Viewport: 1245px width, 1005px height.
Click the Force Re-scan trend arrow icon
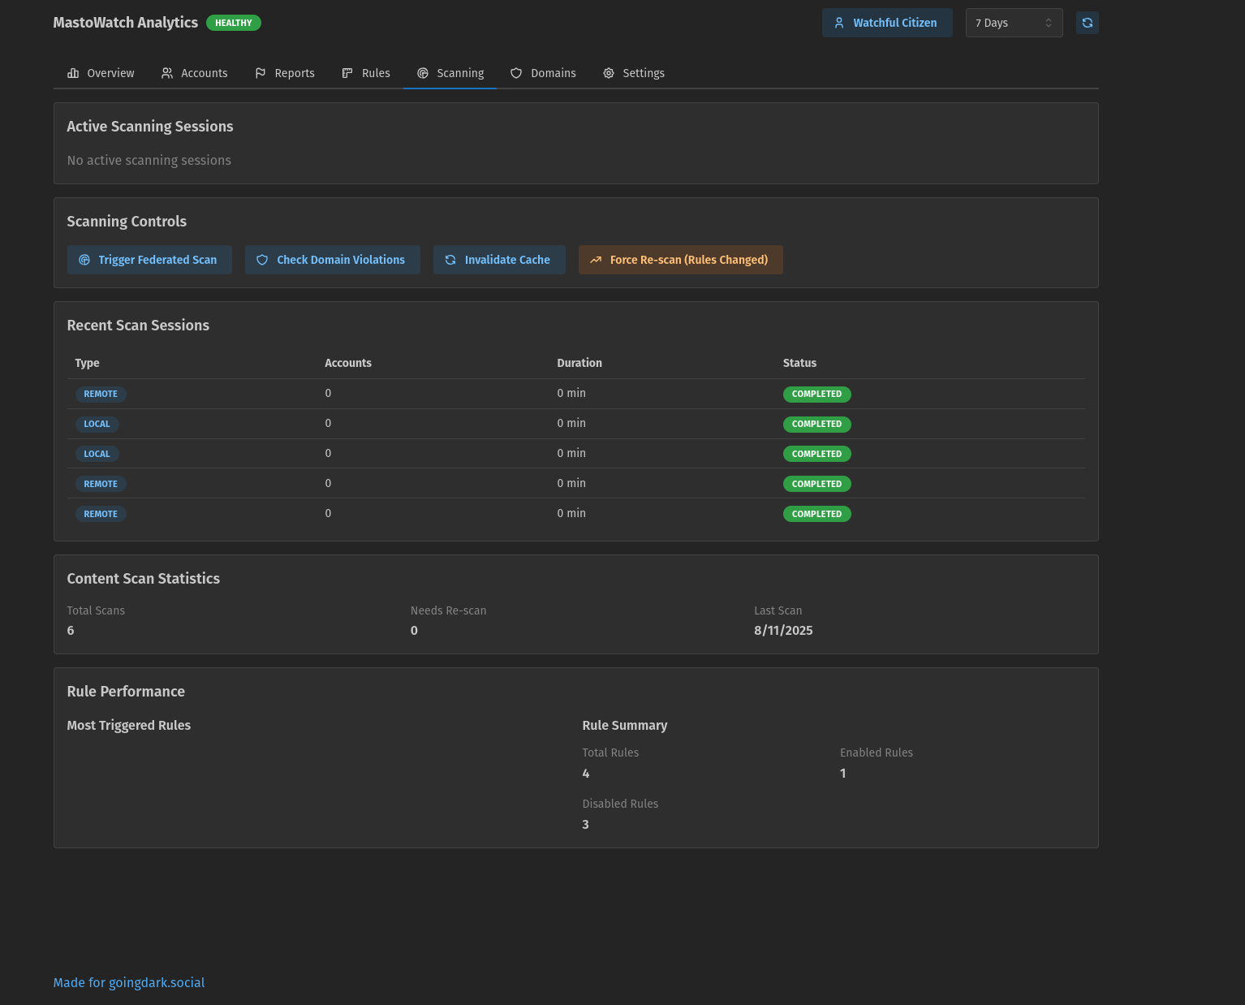pyautogui.click(x=596, y=260)
